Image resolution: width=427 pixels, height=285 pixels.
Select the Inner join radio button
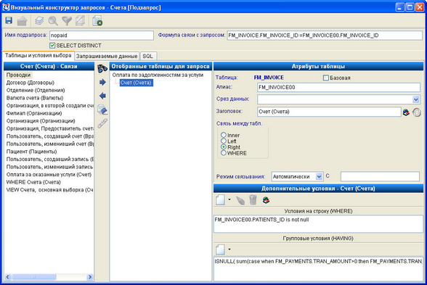click(224, 135)
